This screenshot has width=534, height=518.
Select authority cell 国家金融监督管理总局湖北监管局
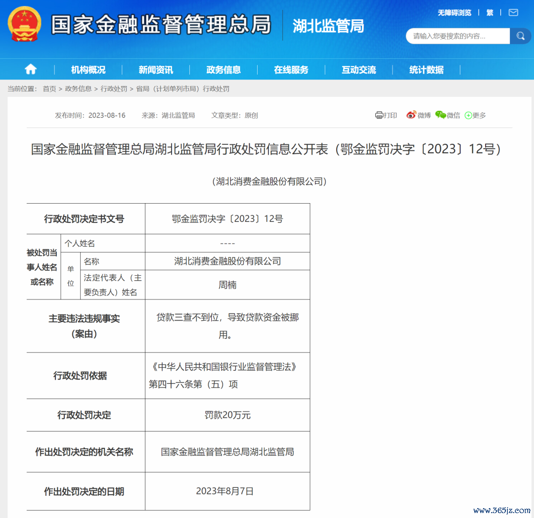click(x=227, y=452)
